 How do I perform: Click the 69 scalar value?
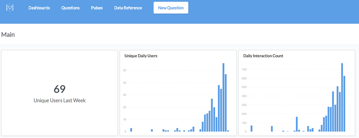(60, 89)
